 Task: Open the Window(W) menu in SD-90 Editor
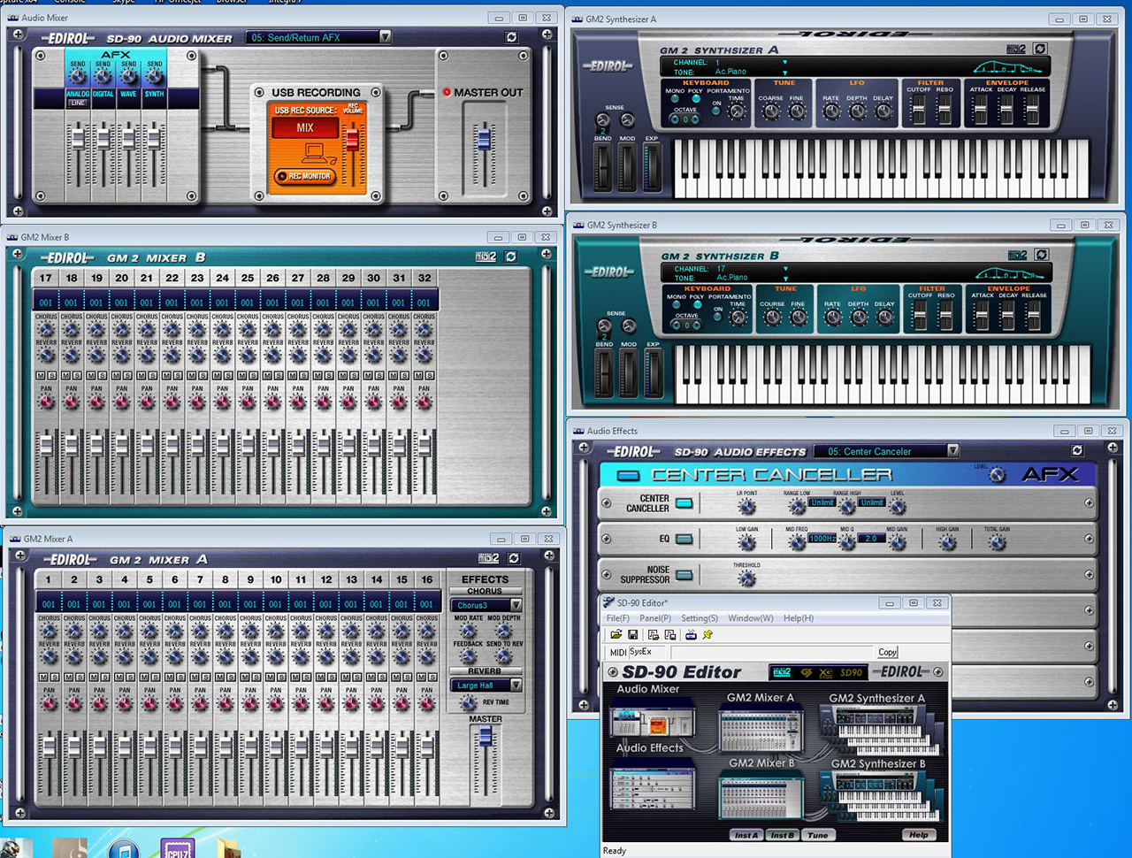pos(751,618)
